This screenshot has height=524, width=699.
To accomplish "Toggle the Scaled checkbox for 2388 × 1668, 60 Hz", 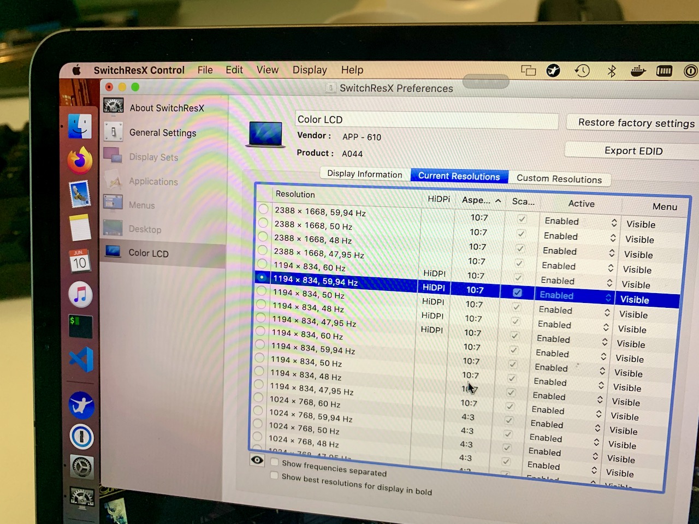I will click(x=522, y=218).
